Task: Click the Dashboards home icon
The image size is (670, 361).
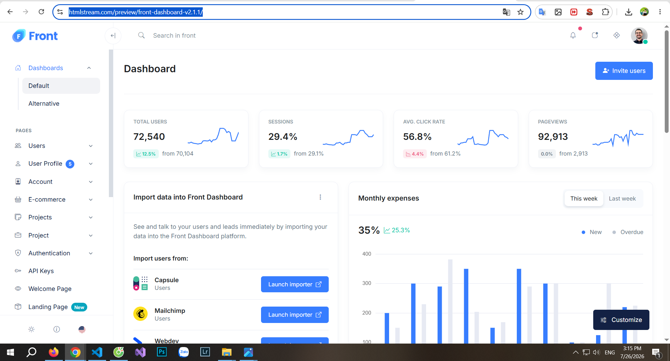Action: [18, 68]
